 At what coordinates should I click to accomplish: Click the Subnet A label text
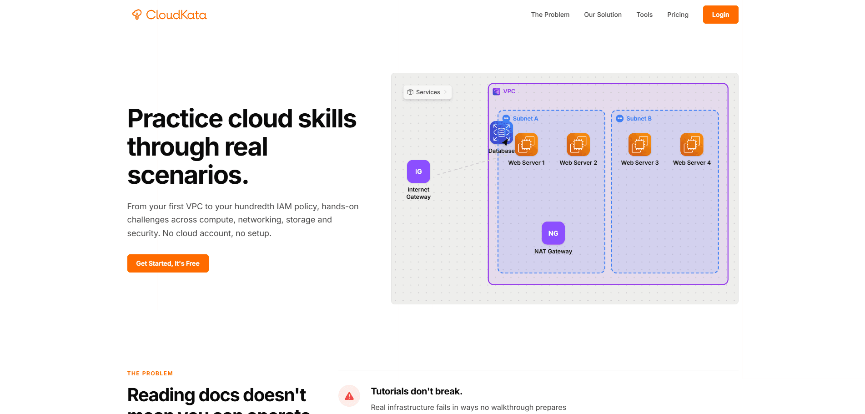coord(525,118)
